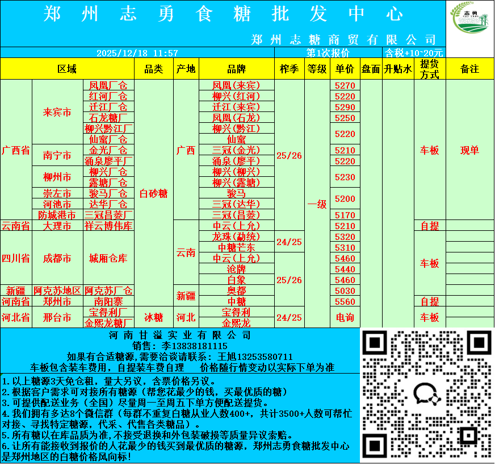495x464 pixels.
Task: Select the 品牌 column header
Action: click(236, 69)
